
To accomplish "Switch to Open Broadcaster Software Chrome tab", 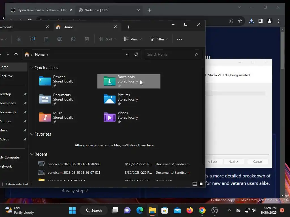I will (42, 10).
